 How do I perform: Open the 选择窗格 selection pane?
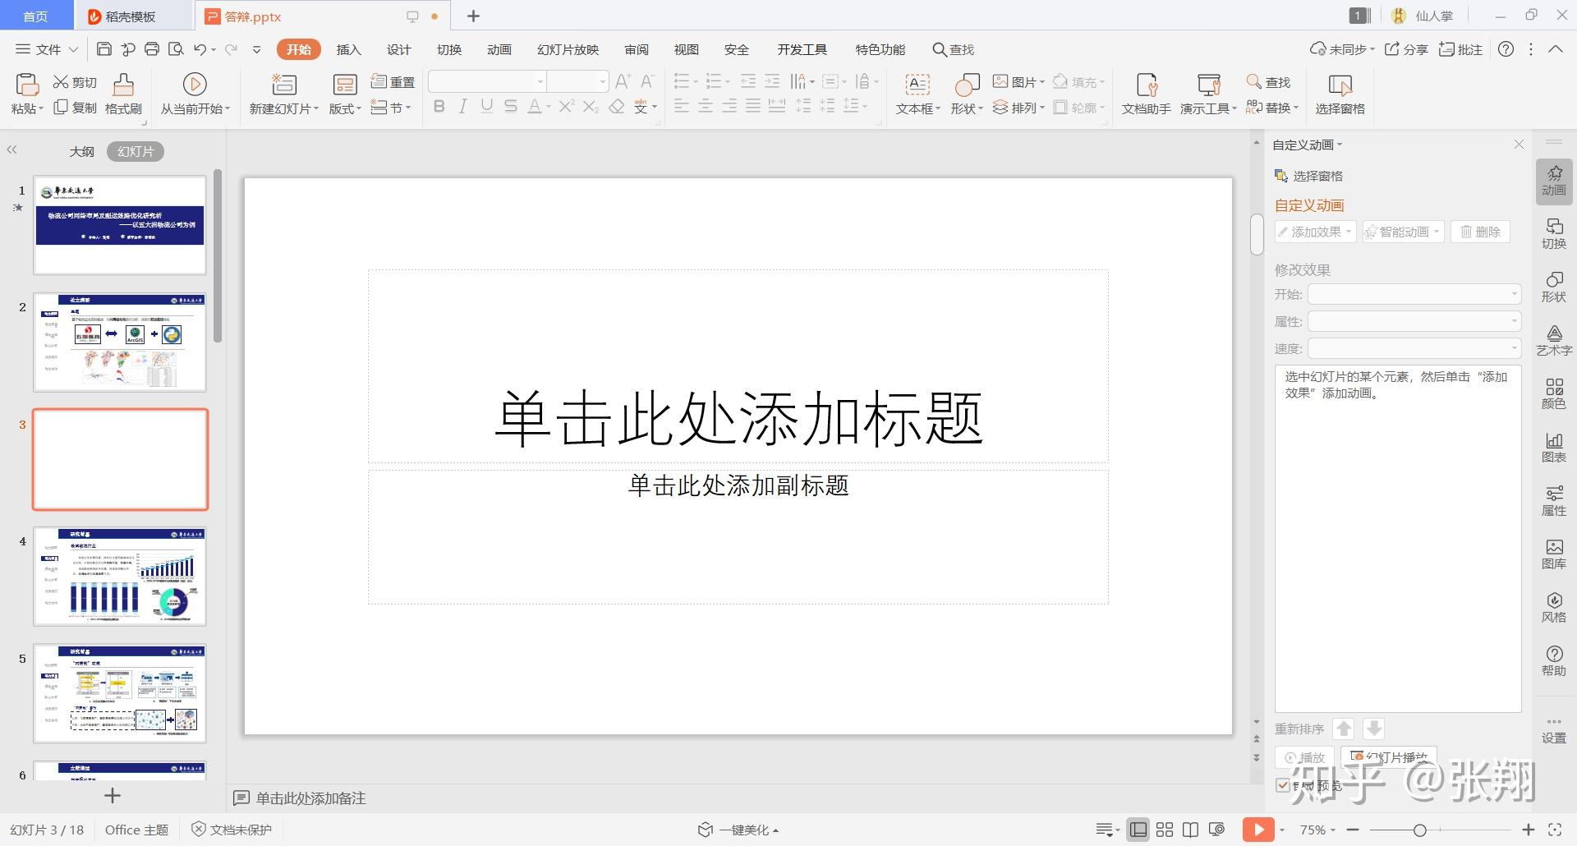point(1339,93)
